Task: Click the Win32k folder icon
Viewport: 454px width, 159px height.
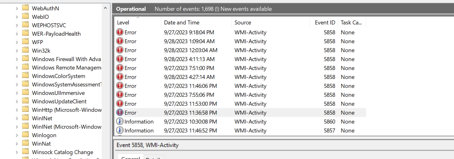Action: (x=25, y=50)
